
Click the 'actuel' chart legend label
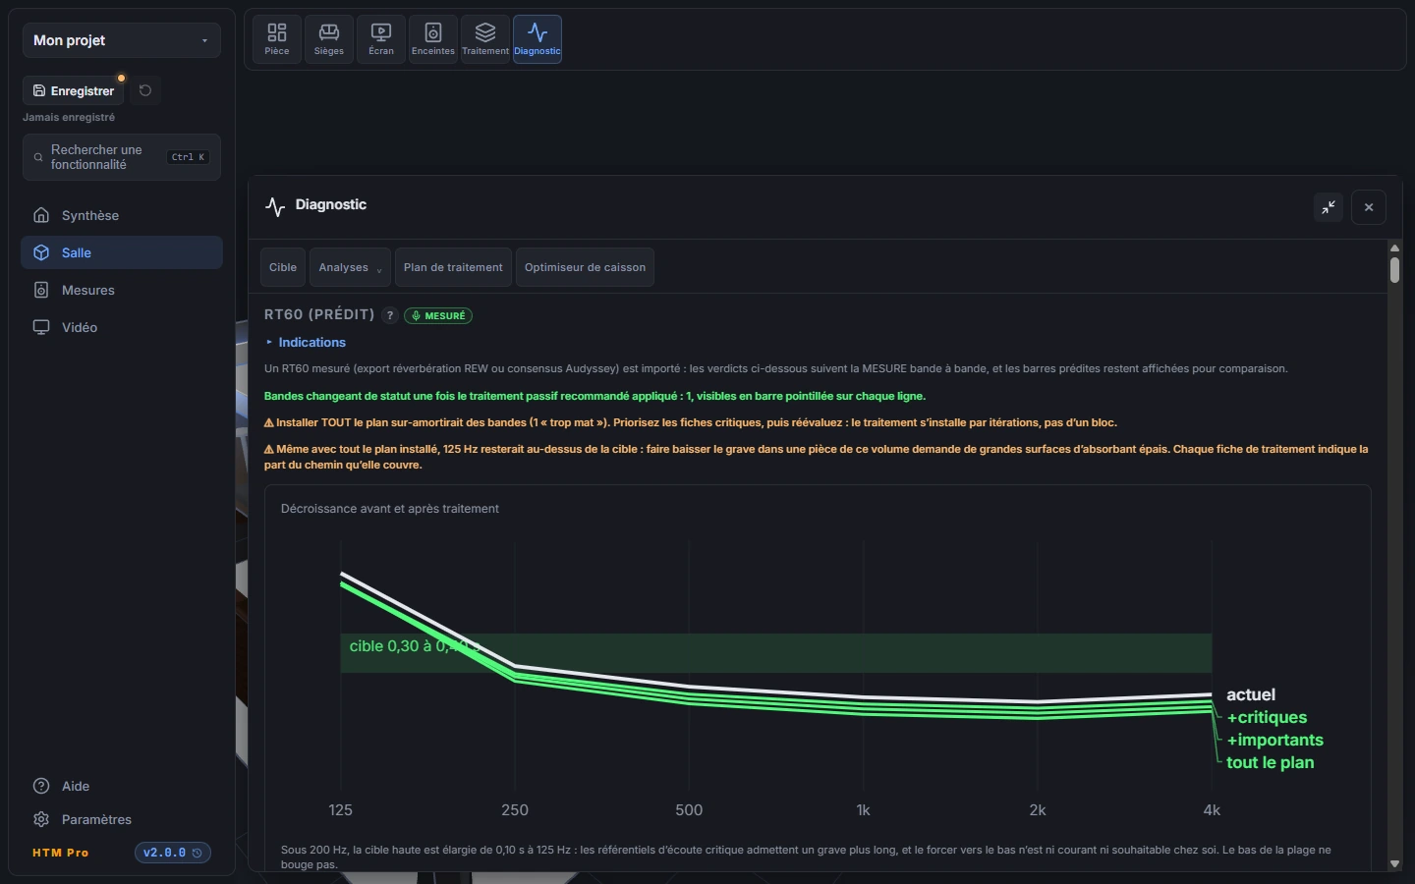point(1251,694)
